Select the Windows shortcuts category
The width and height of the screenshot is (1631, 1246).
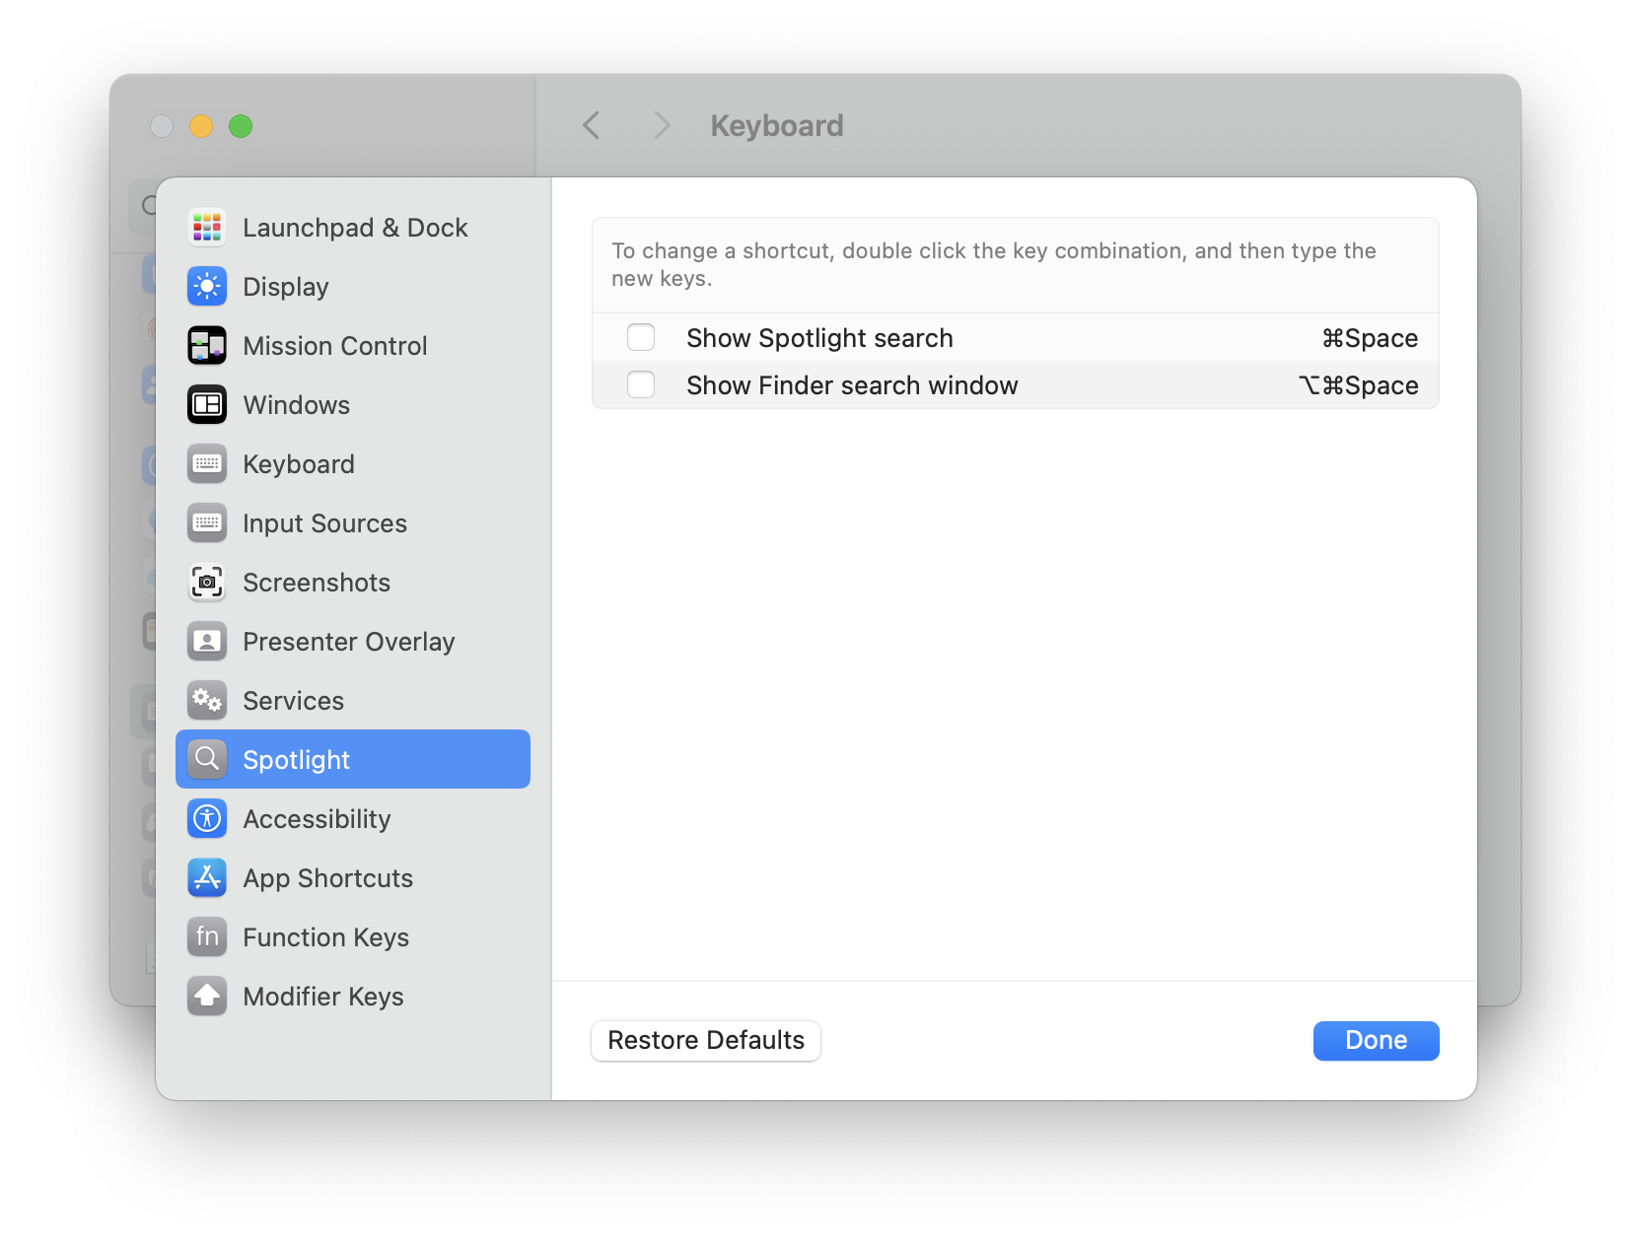pyautogui.click(x=353, y=405)
